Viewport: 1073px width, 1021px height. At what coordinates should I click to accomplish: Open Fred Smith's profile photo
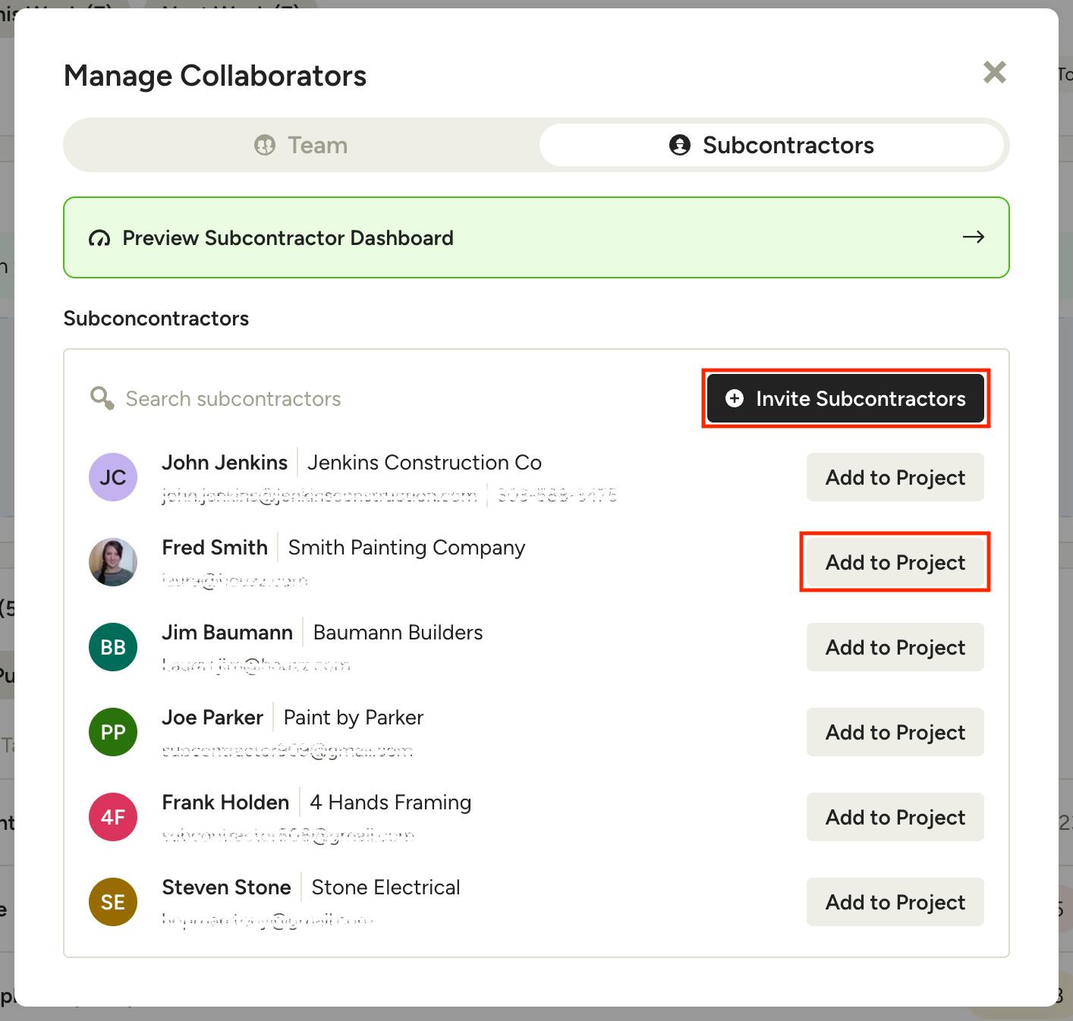click(x=113, y=562)
